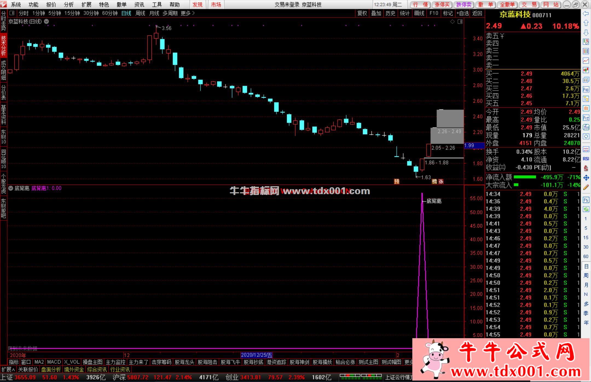The width and height of the screenshot is (591, 382).
Task: Select the 5-minute period in right sidebar
Action: (586, 228)
